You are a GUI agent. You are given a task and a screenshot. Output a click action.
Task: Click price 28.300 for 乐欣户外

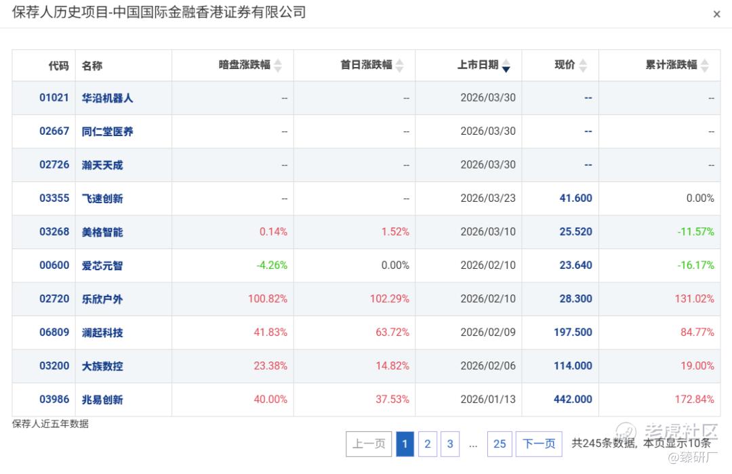click(575, 299)
